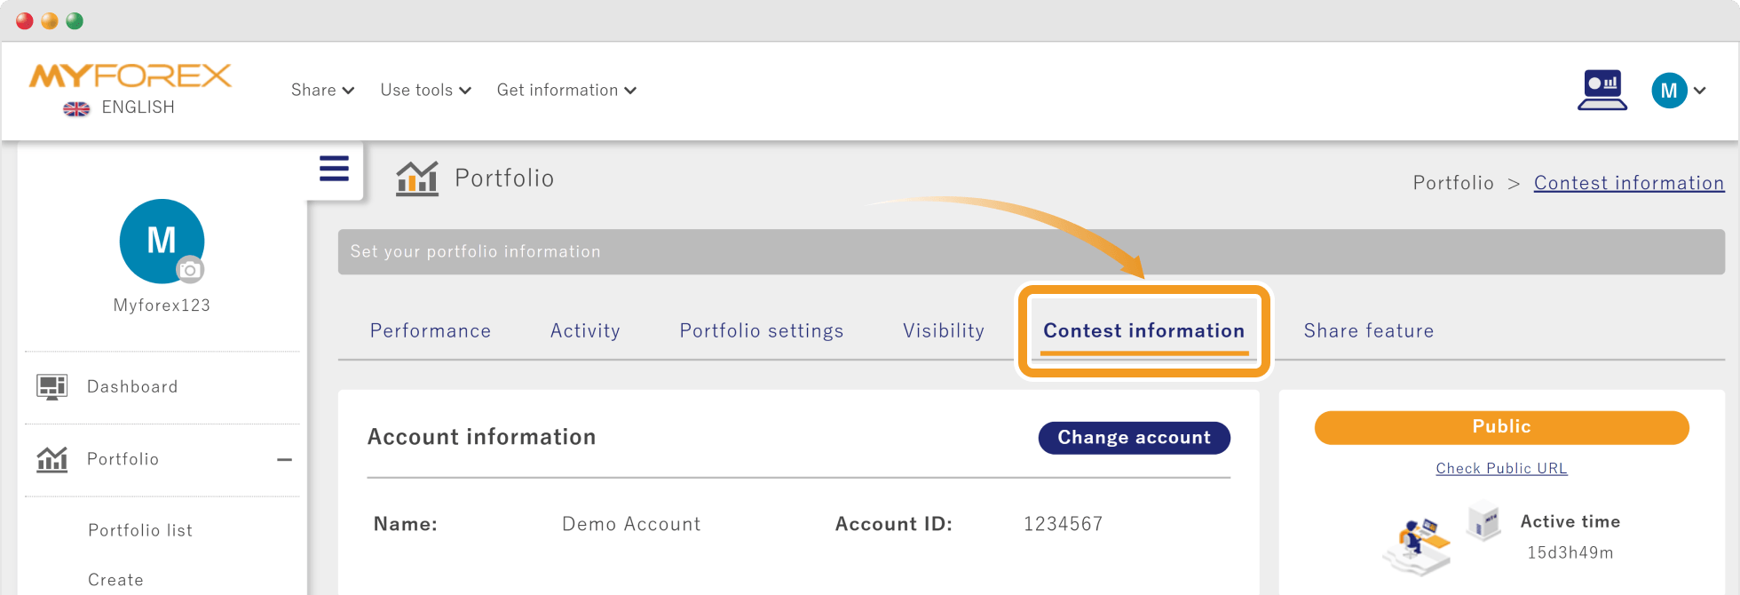Expand the Use tools dropdown
Screen dimensions: 1740x595
[425, 90]
